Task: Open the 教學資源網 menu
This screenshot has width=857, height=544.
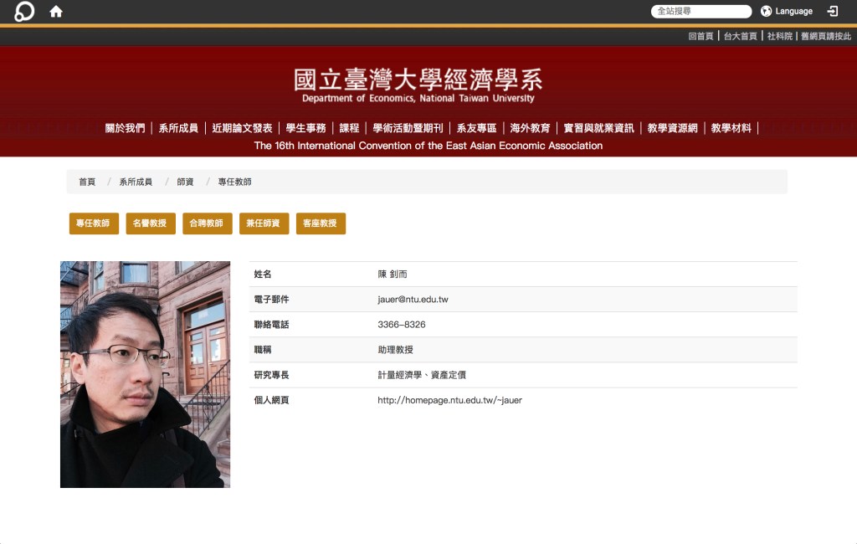Action: click(675, 128)
